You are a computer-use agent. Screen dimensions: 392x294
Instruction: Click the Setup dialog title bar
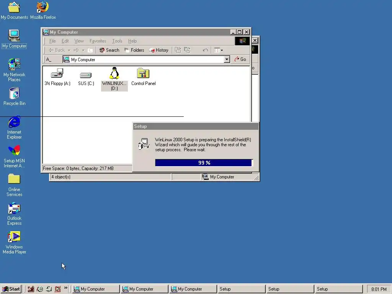click(196, 126)
